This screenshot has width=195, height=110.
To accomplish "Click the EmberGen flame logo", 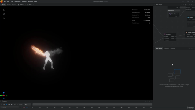I will (2, 2).
